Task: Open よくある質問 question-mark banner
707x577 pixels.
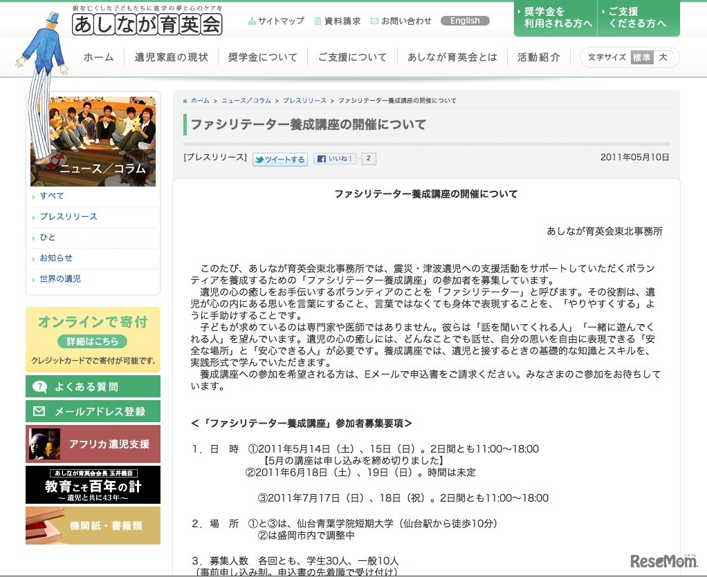Action: coord(93,386)
